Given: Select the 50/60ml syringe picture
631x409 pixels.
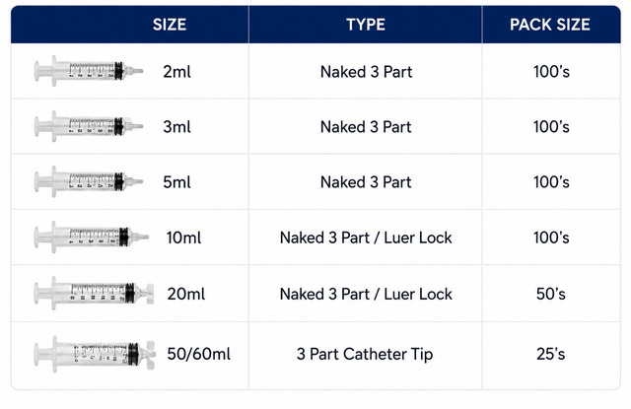Looking at the screenshot, I should pos(95,354).
